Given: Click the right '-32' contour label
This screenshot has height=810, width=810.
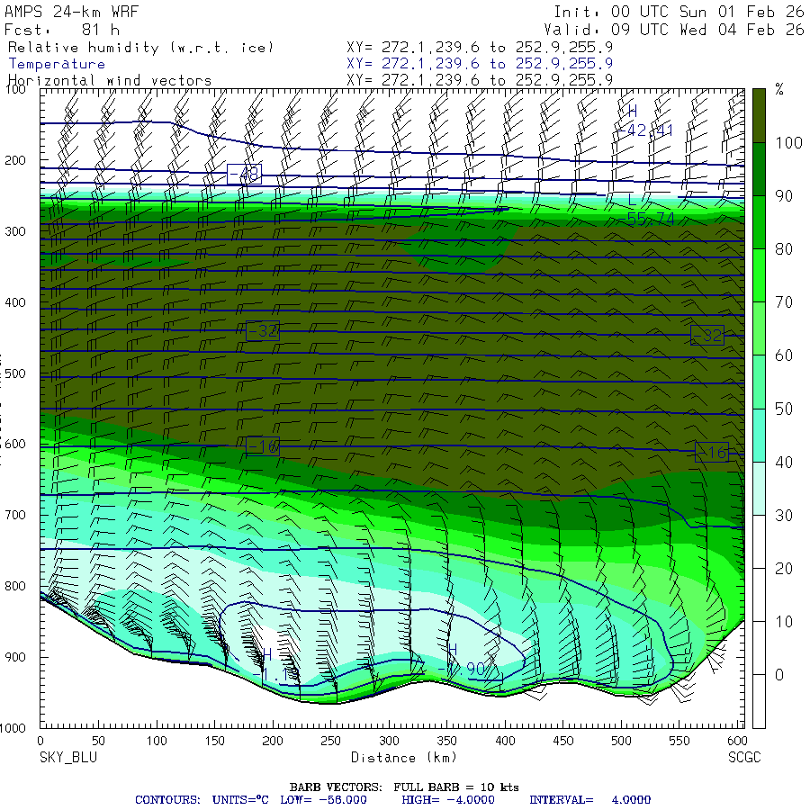Looking at the screenshot, I should (707, 336).
